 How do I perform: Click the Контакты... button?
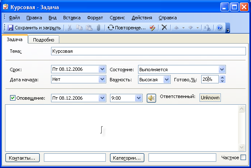(23, 158)
